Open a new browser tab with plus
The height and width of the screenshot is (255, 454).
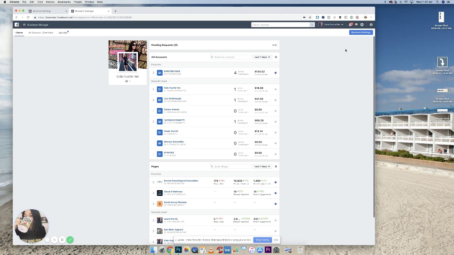[115, 11]
